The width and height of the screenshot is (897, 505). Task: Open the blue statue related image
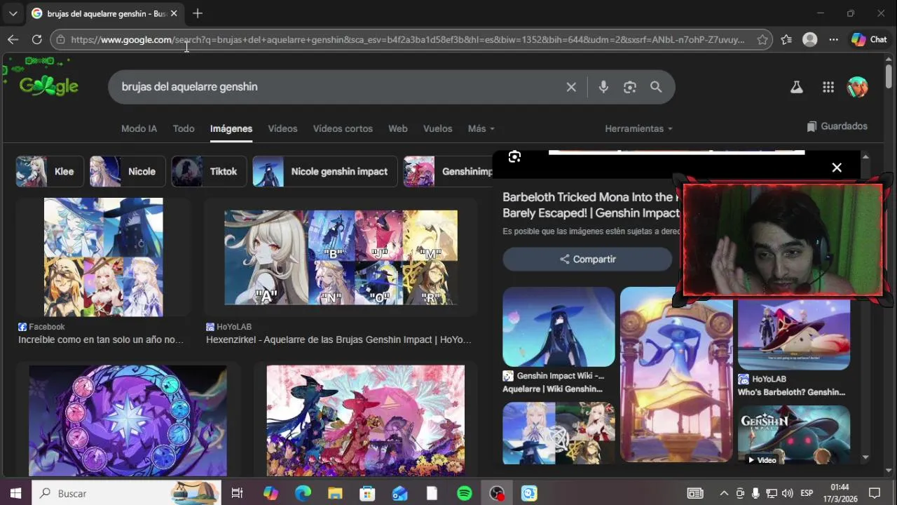(676, 375)
